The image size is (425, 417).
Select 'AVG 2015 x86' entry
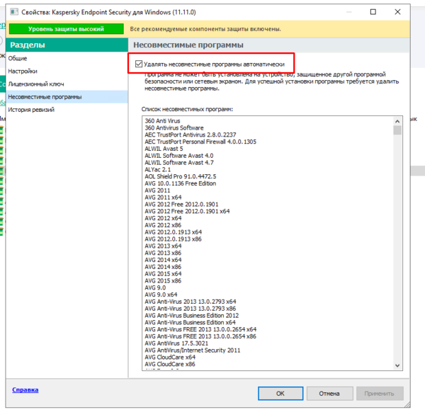click(x=163, y=281)
